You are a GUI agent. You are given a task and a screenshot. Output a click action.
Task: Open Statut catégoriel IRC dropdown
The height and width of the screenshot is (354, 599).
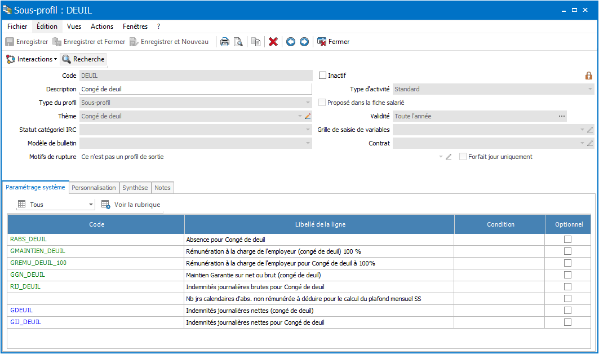tap(308, 130)
